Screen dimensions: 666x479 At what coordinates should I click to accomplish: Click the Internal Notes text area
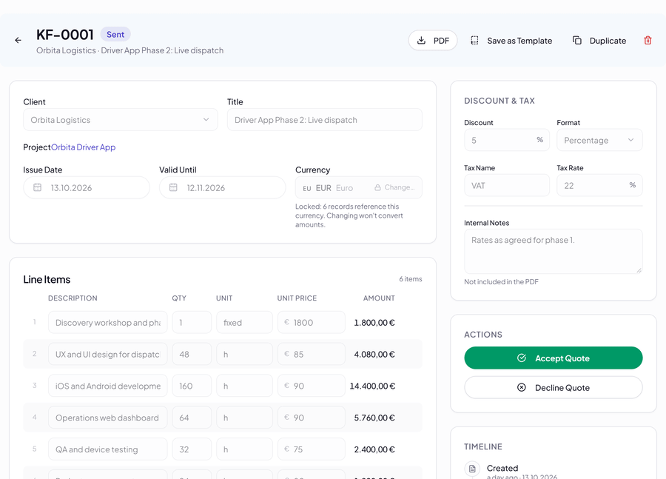coord(553,252)
